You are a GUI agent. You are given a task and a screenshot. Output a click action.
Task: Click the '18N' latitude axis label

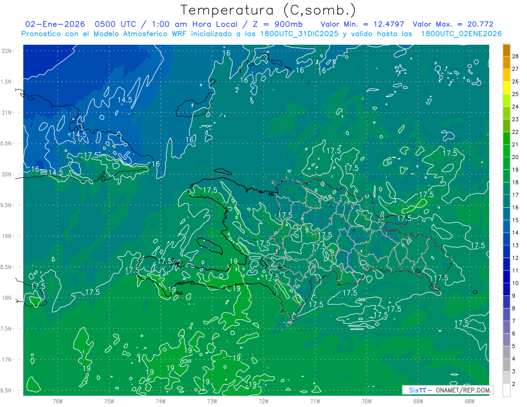coord(6,298)
